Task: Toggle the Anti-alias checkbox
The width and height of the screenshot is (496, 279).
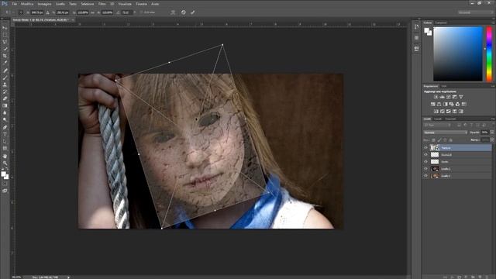Action: [142, 12]
